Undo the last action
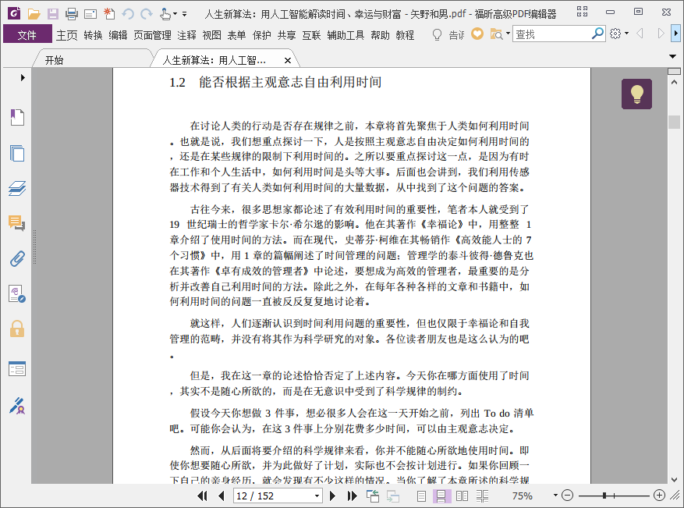 [x=128, y=14]
